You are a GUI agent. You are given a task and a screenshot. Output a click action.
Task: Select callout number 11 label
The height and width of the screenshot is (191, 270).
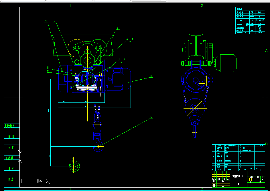(x=48, y=68)
